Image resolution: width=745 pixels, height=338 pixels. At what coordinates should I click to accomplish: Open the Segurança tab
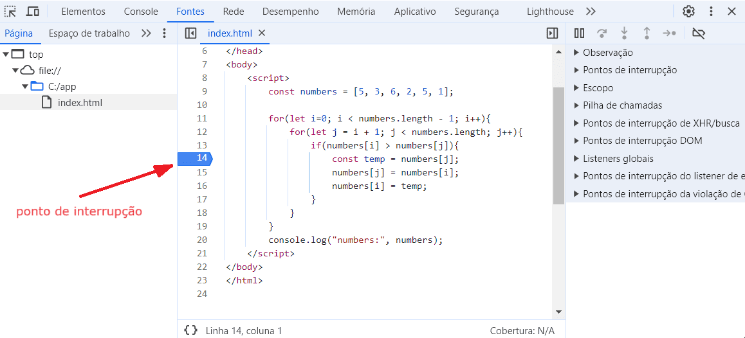pyautogui.click(x=477, y=12)
